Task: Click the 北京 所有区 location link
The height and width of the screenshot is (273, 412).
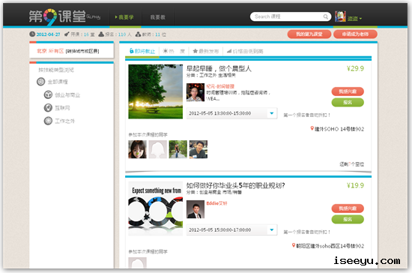Action: (50, 51)
